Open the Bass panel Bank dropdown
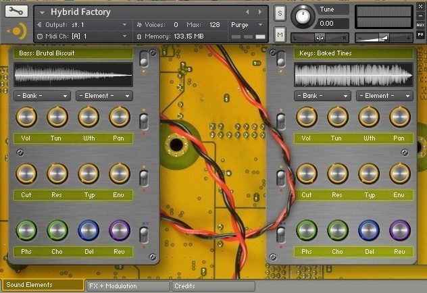 pos(42,96)
